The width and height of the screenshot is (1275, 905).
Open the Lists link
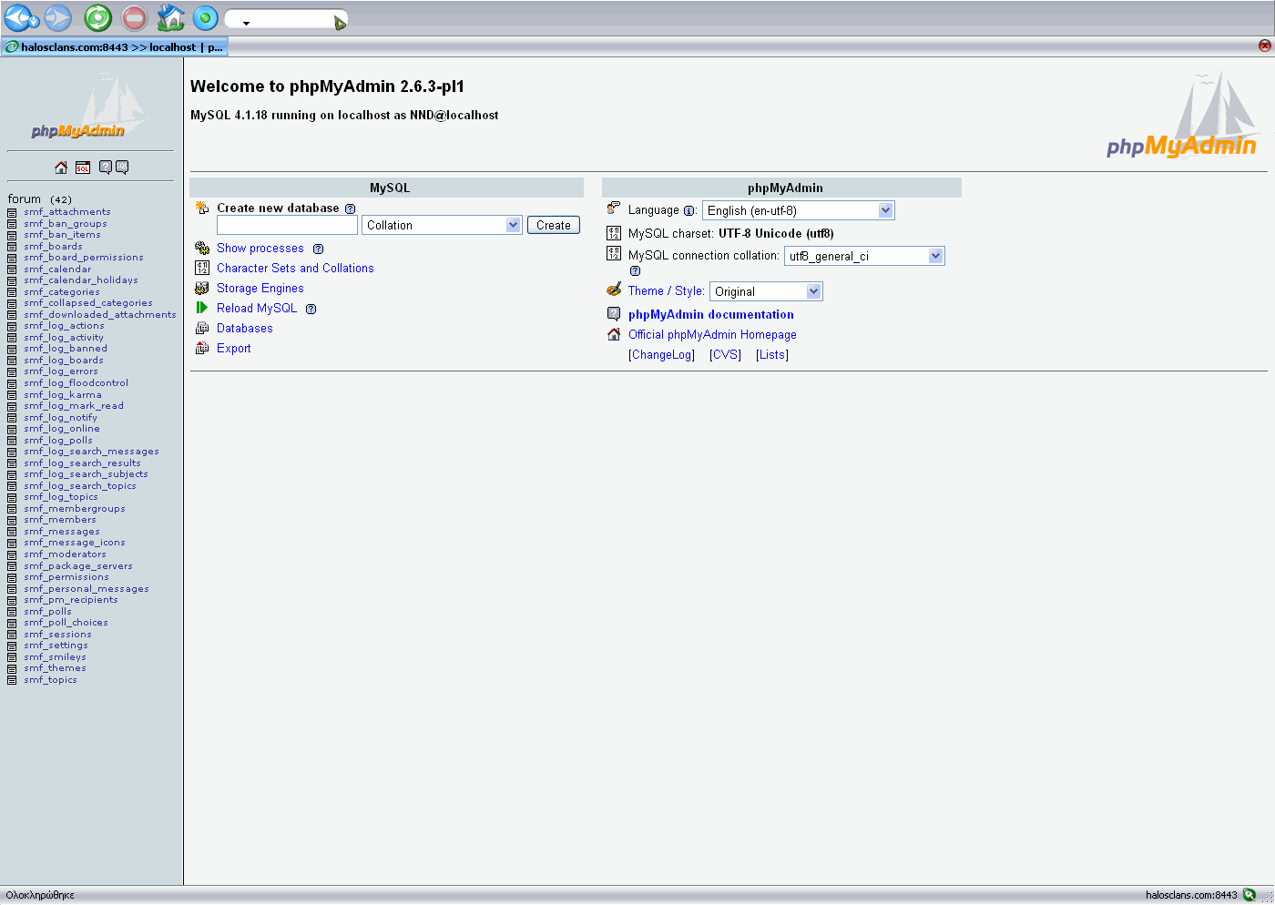point(772,355)
